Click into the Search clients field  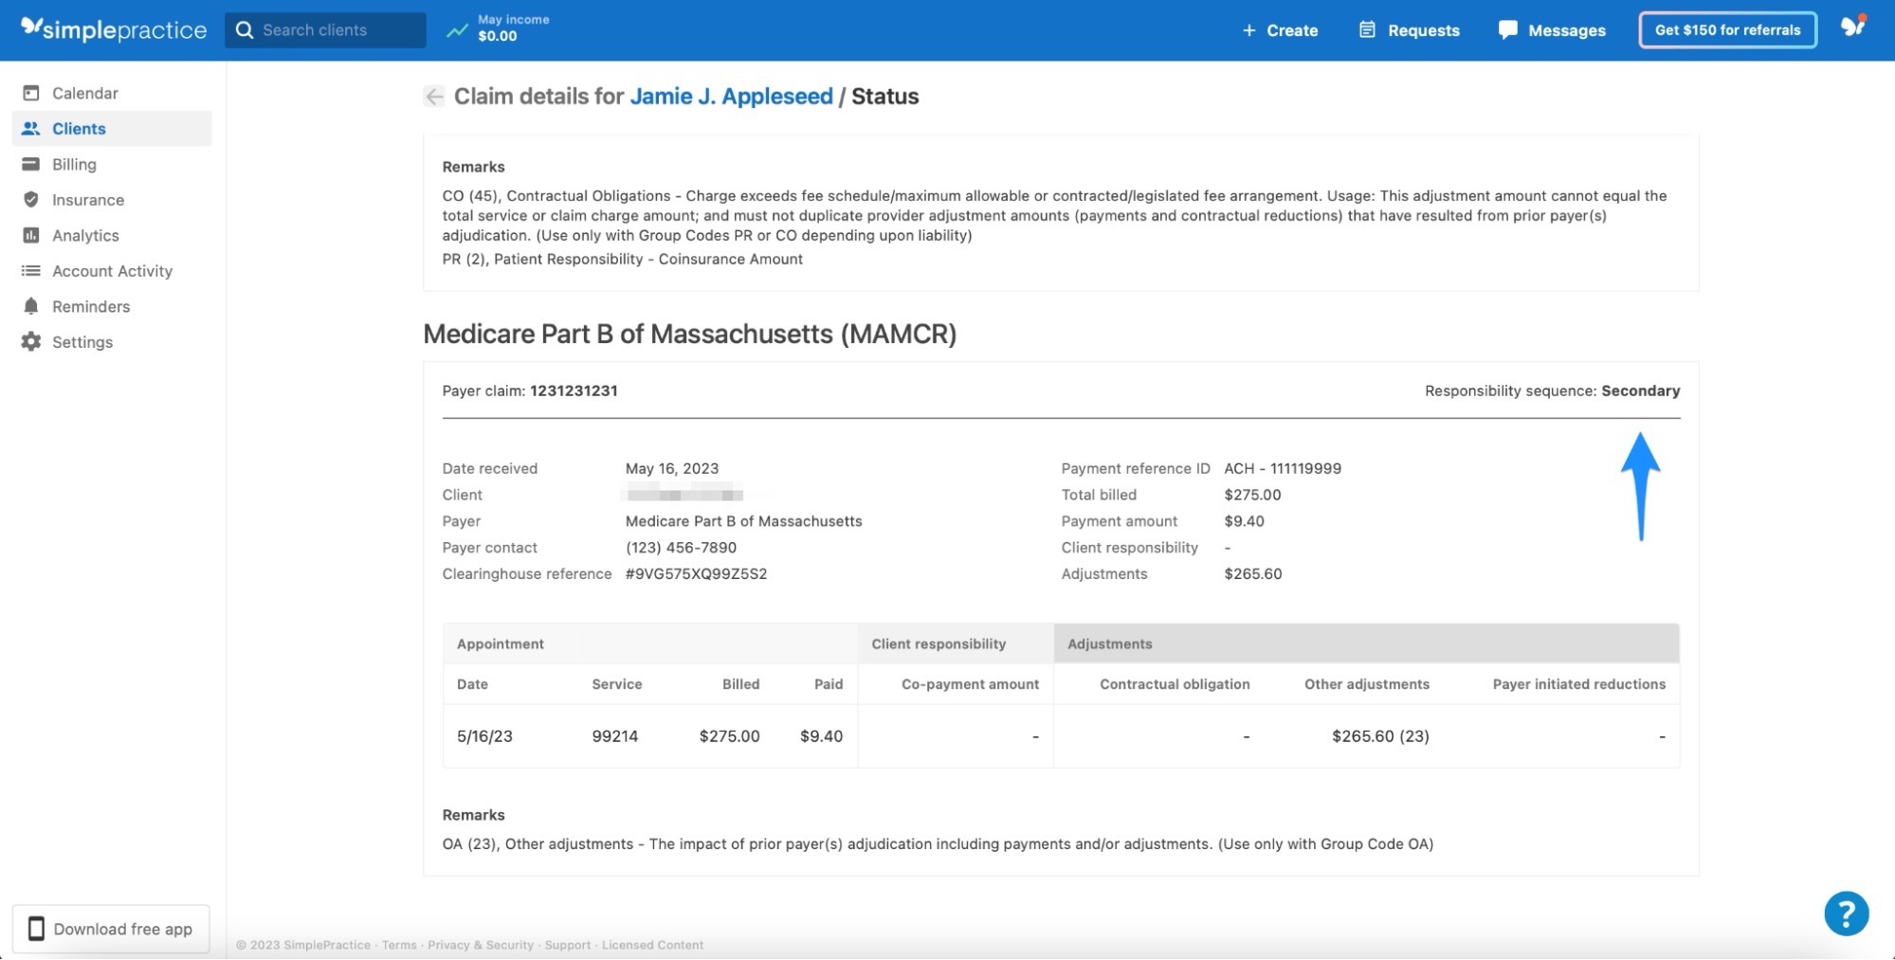coord(325,29)
